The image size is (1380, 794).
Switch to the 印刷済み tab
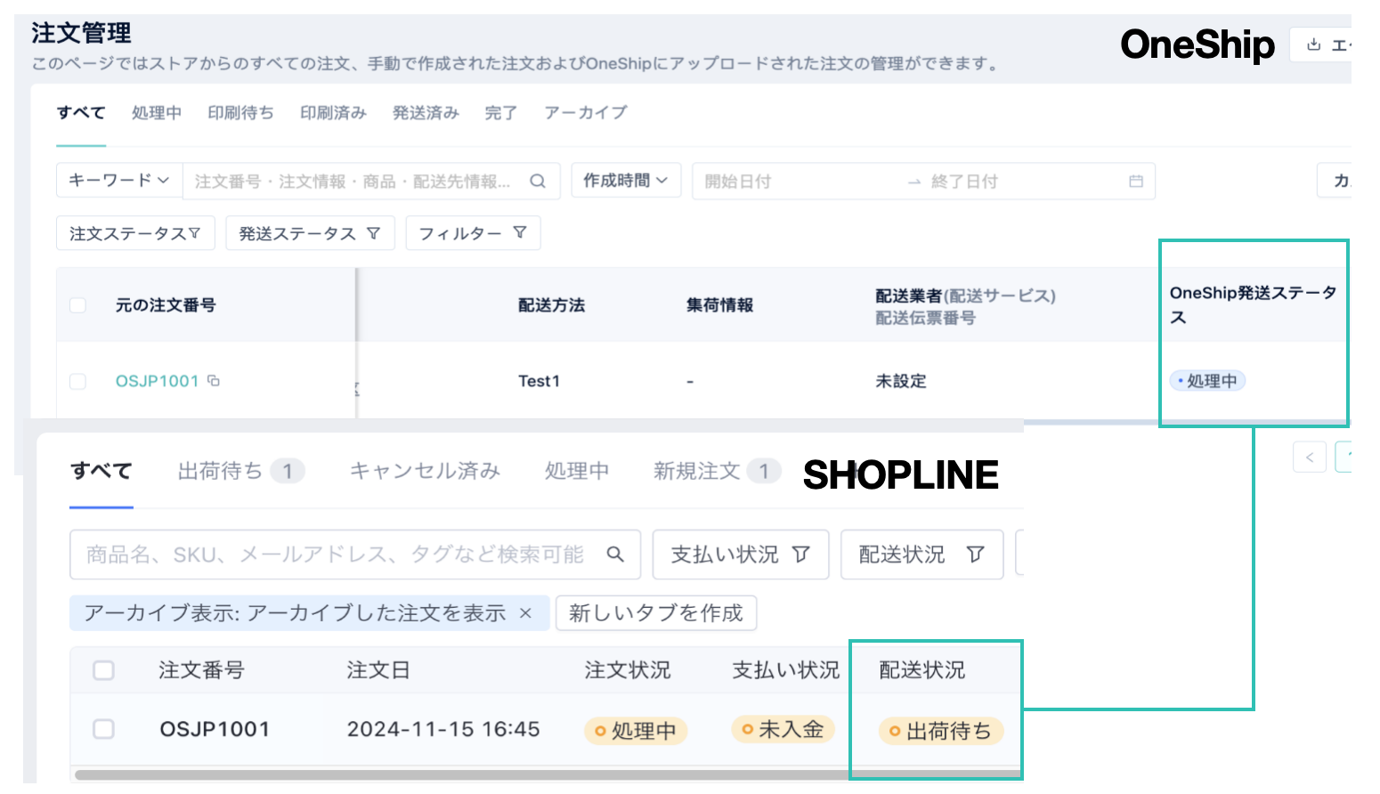[x=333, y=113]
